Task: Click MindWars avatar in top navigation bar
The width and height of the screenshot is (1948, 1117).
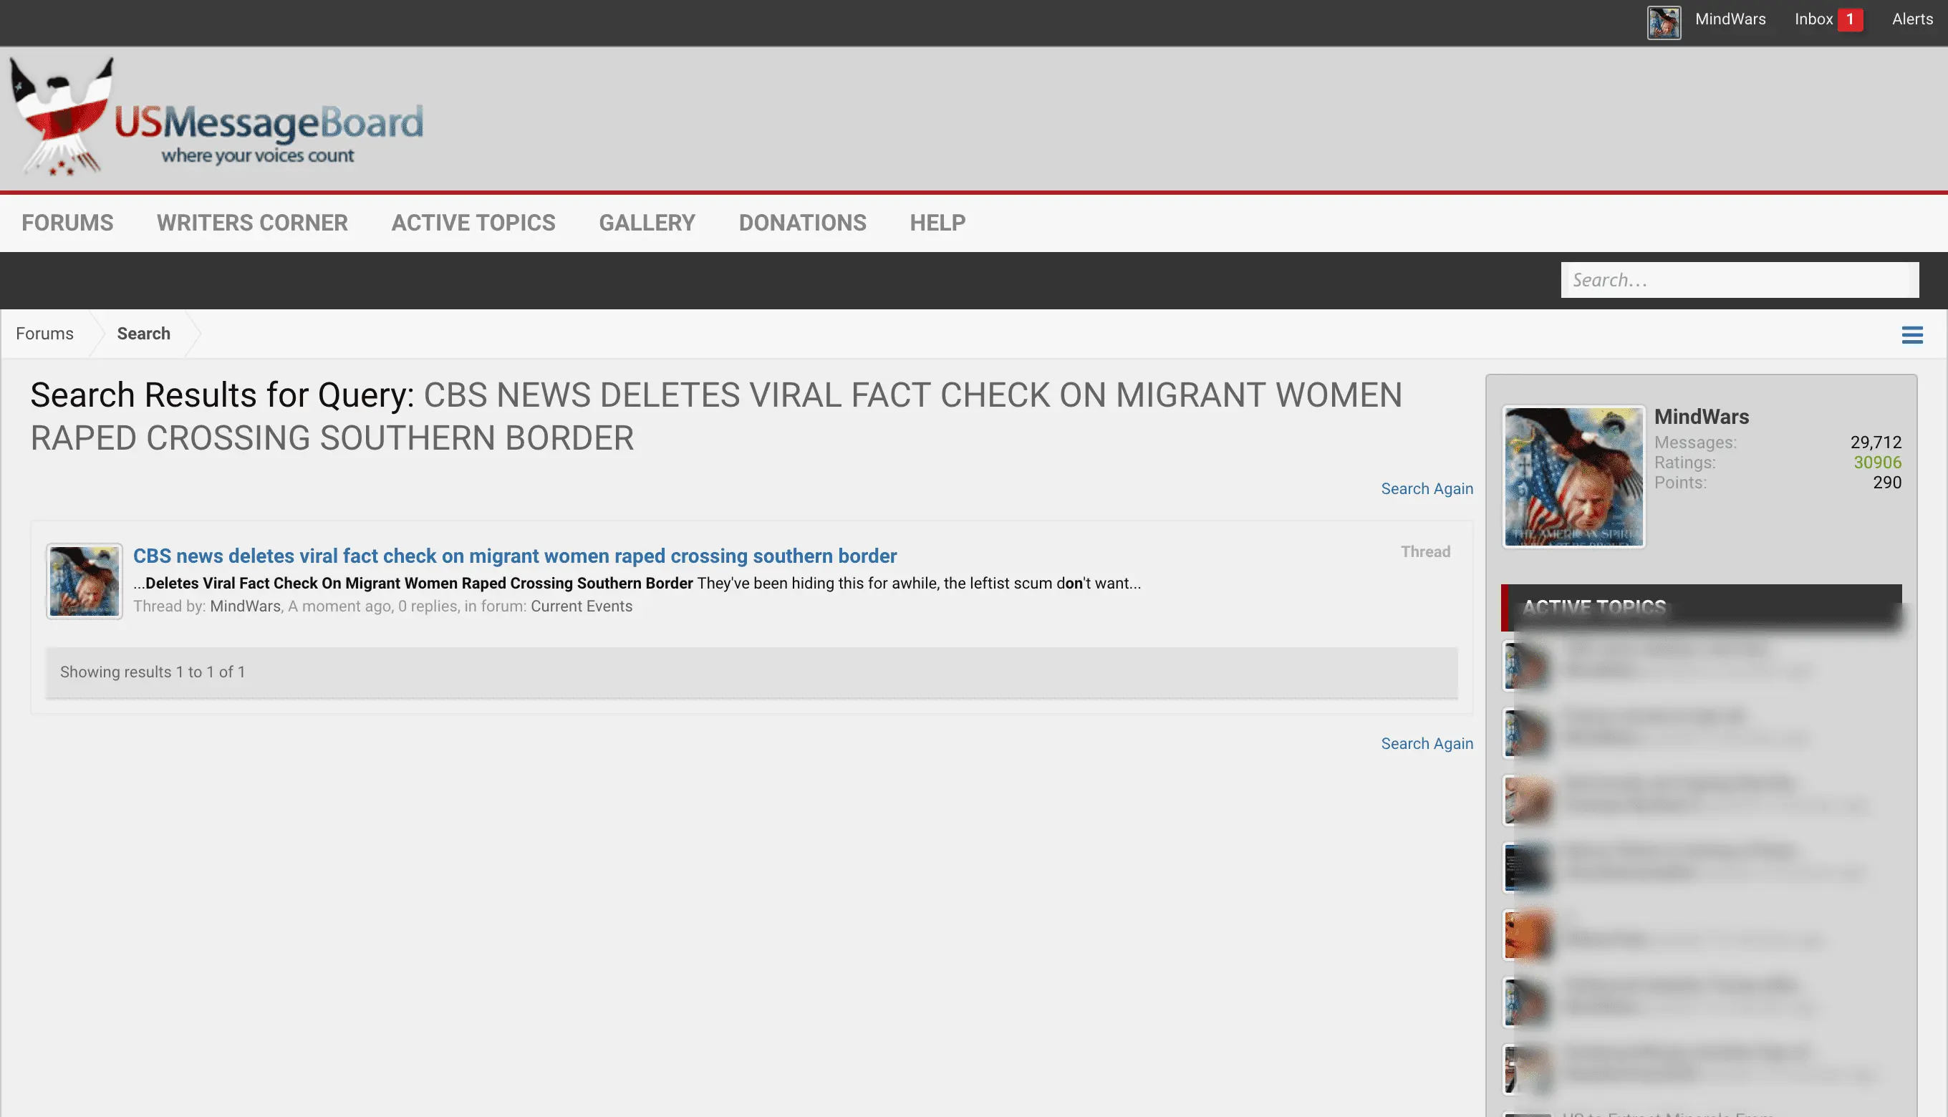Action: (x=1664, y=22)
